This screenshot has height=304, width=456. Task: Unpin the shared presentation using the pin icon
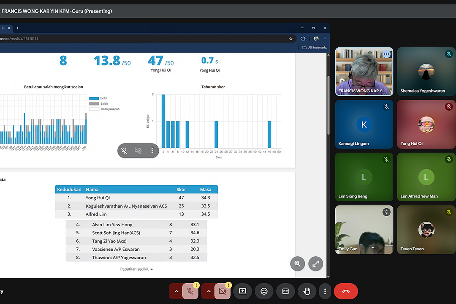(124, 151)
